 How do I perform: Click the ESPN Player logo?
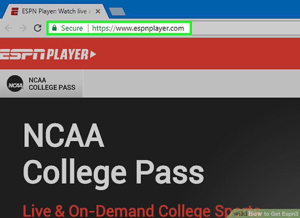tap(48, 54)
